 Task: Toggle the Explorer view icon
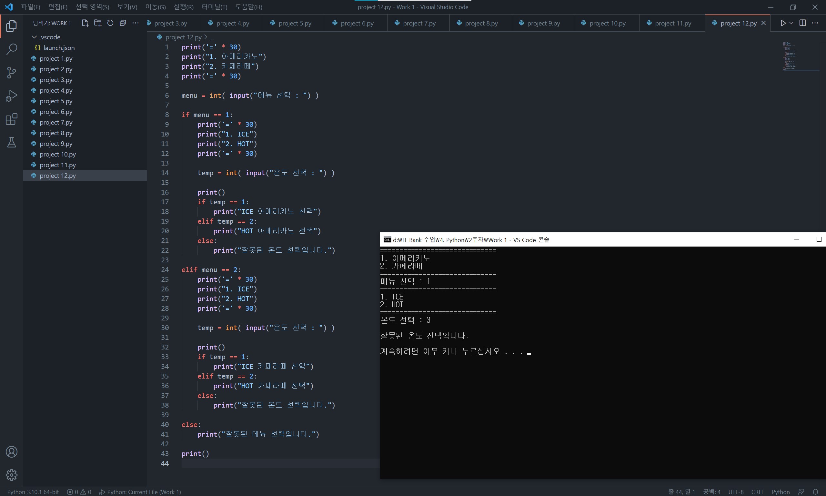click(11, 26)
